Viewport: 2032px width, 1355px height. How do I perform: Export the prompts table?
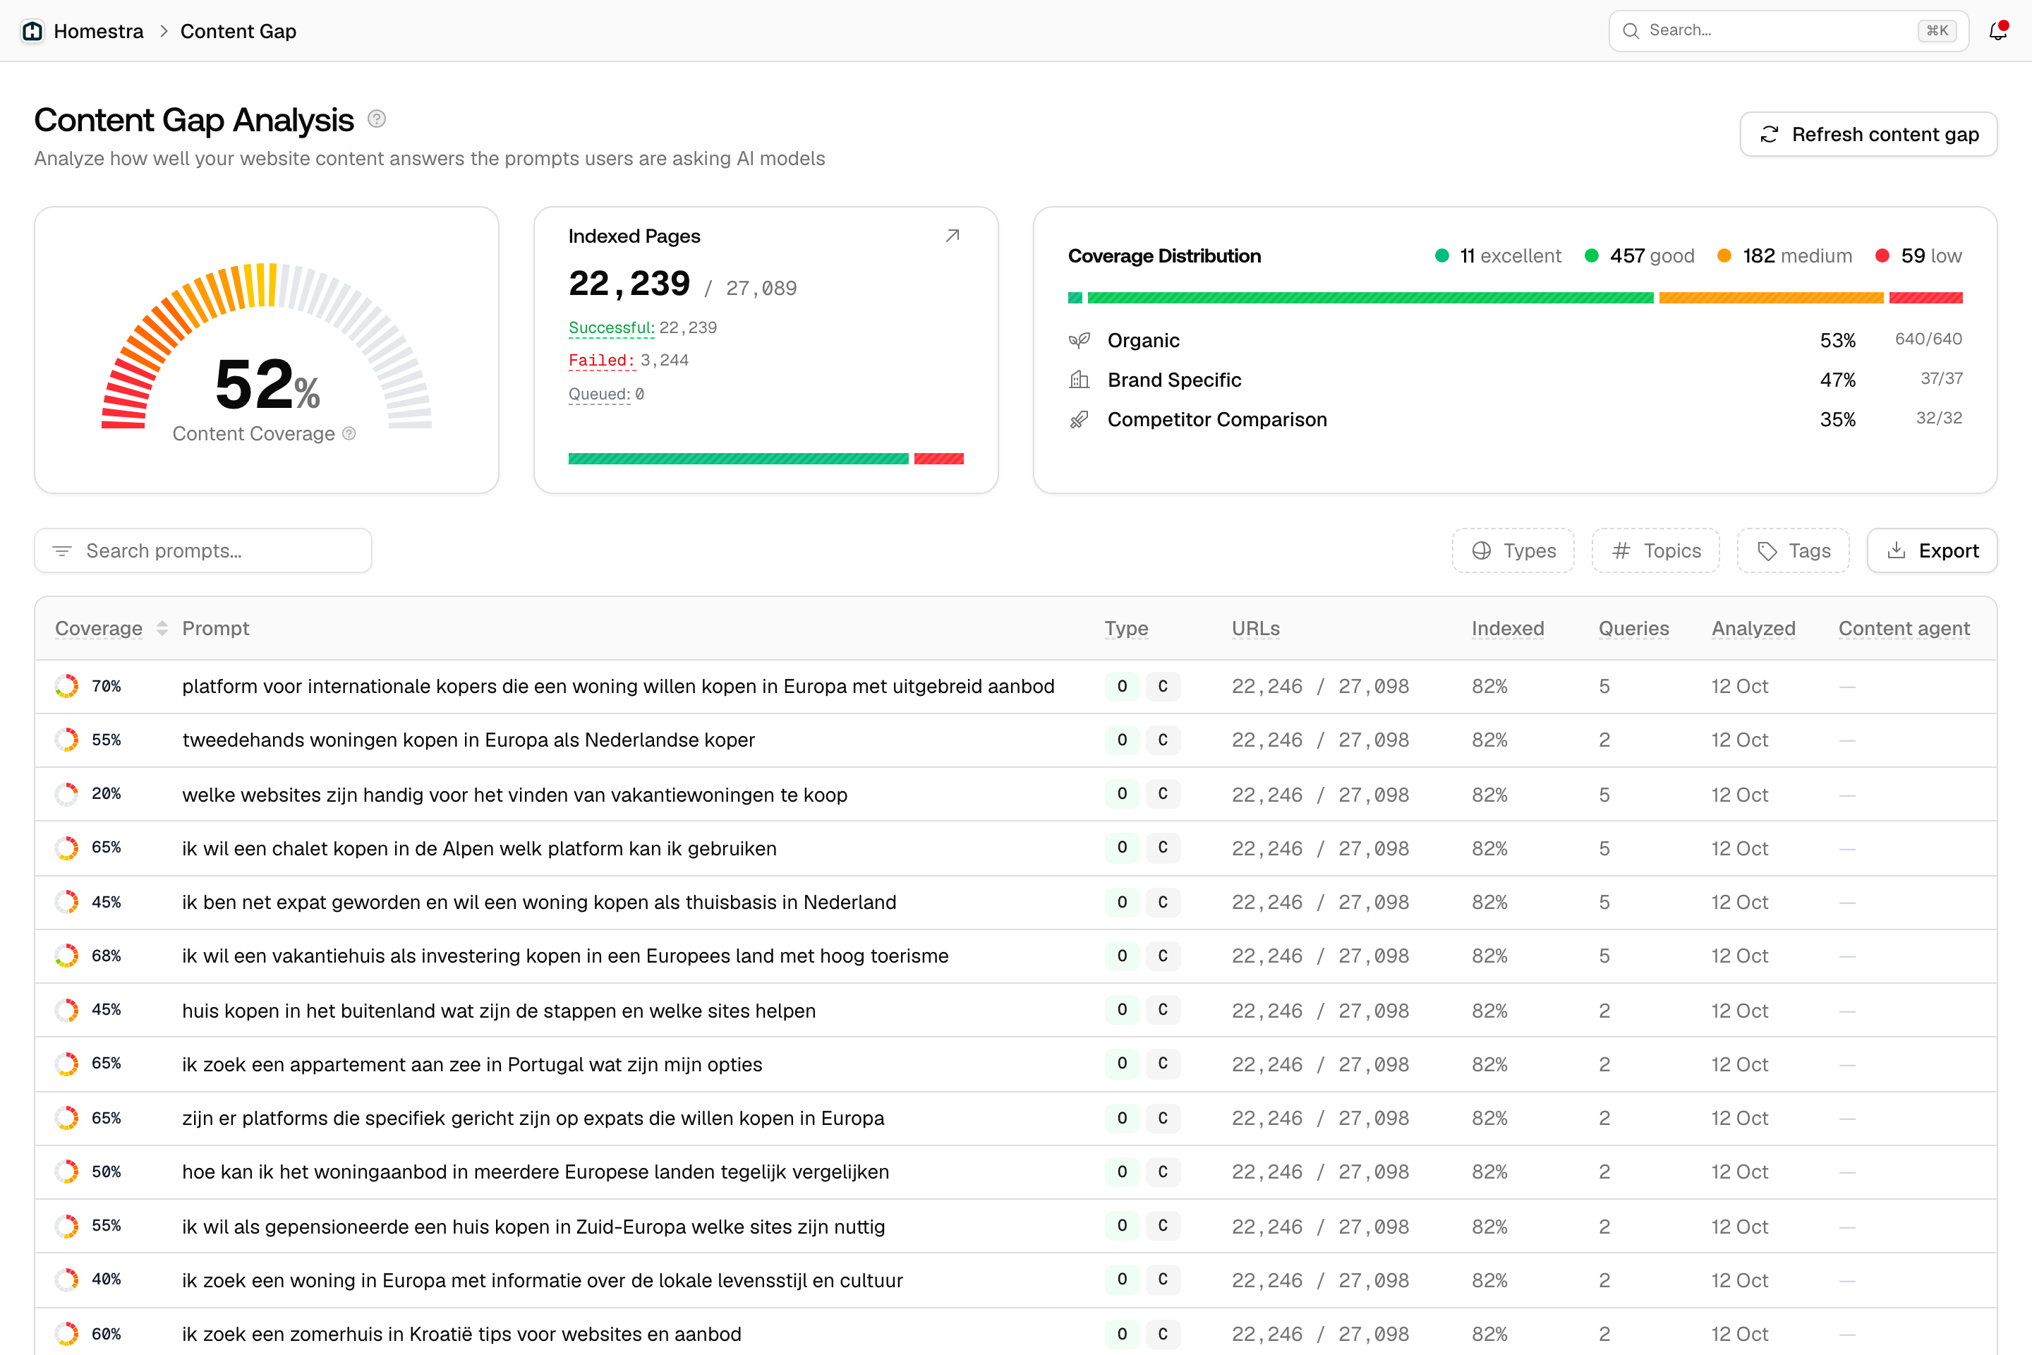(1932, 550)
